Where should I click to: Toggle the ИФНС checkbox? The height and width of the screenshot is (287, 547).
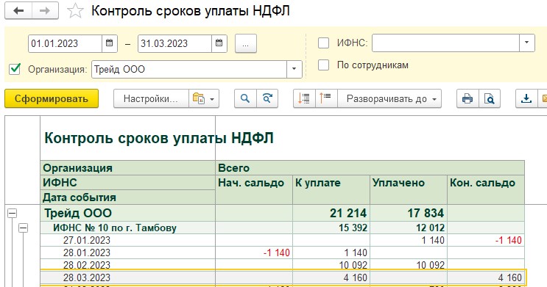tap(323, 43)
